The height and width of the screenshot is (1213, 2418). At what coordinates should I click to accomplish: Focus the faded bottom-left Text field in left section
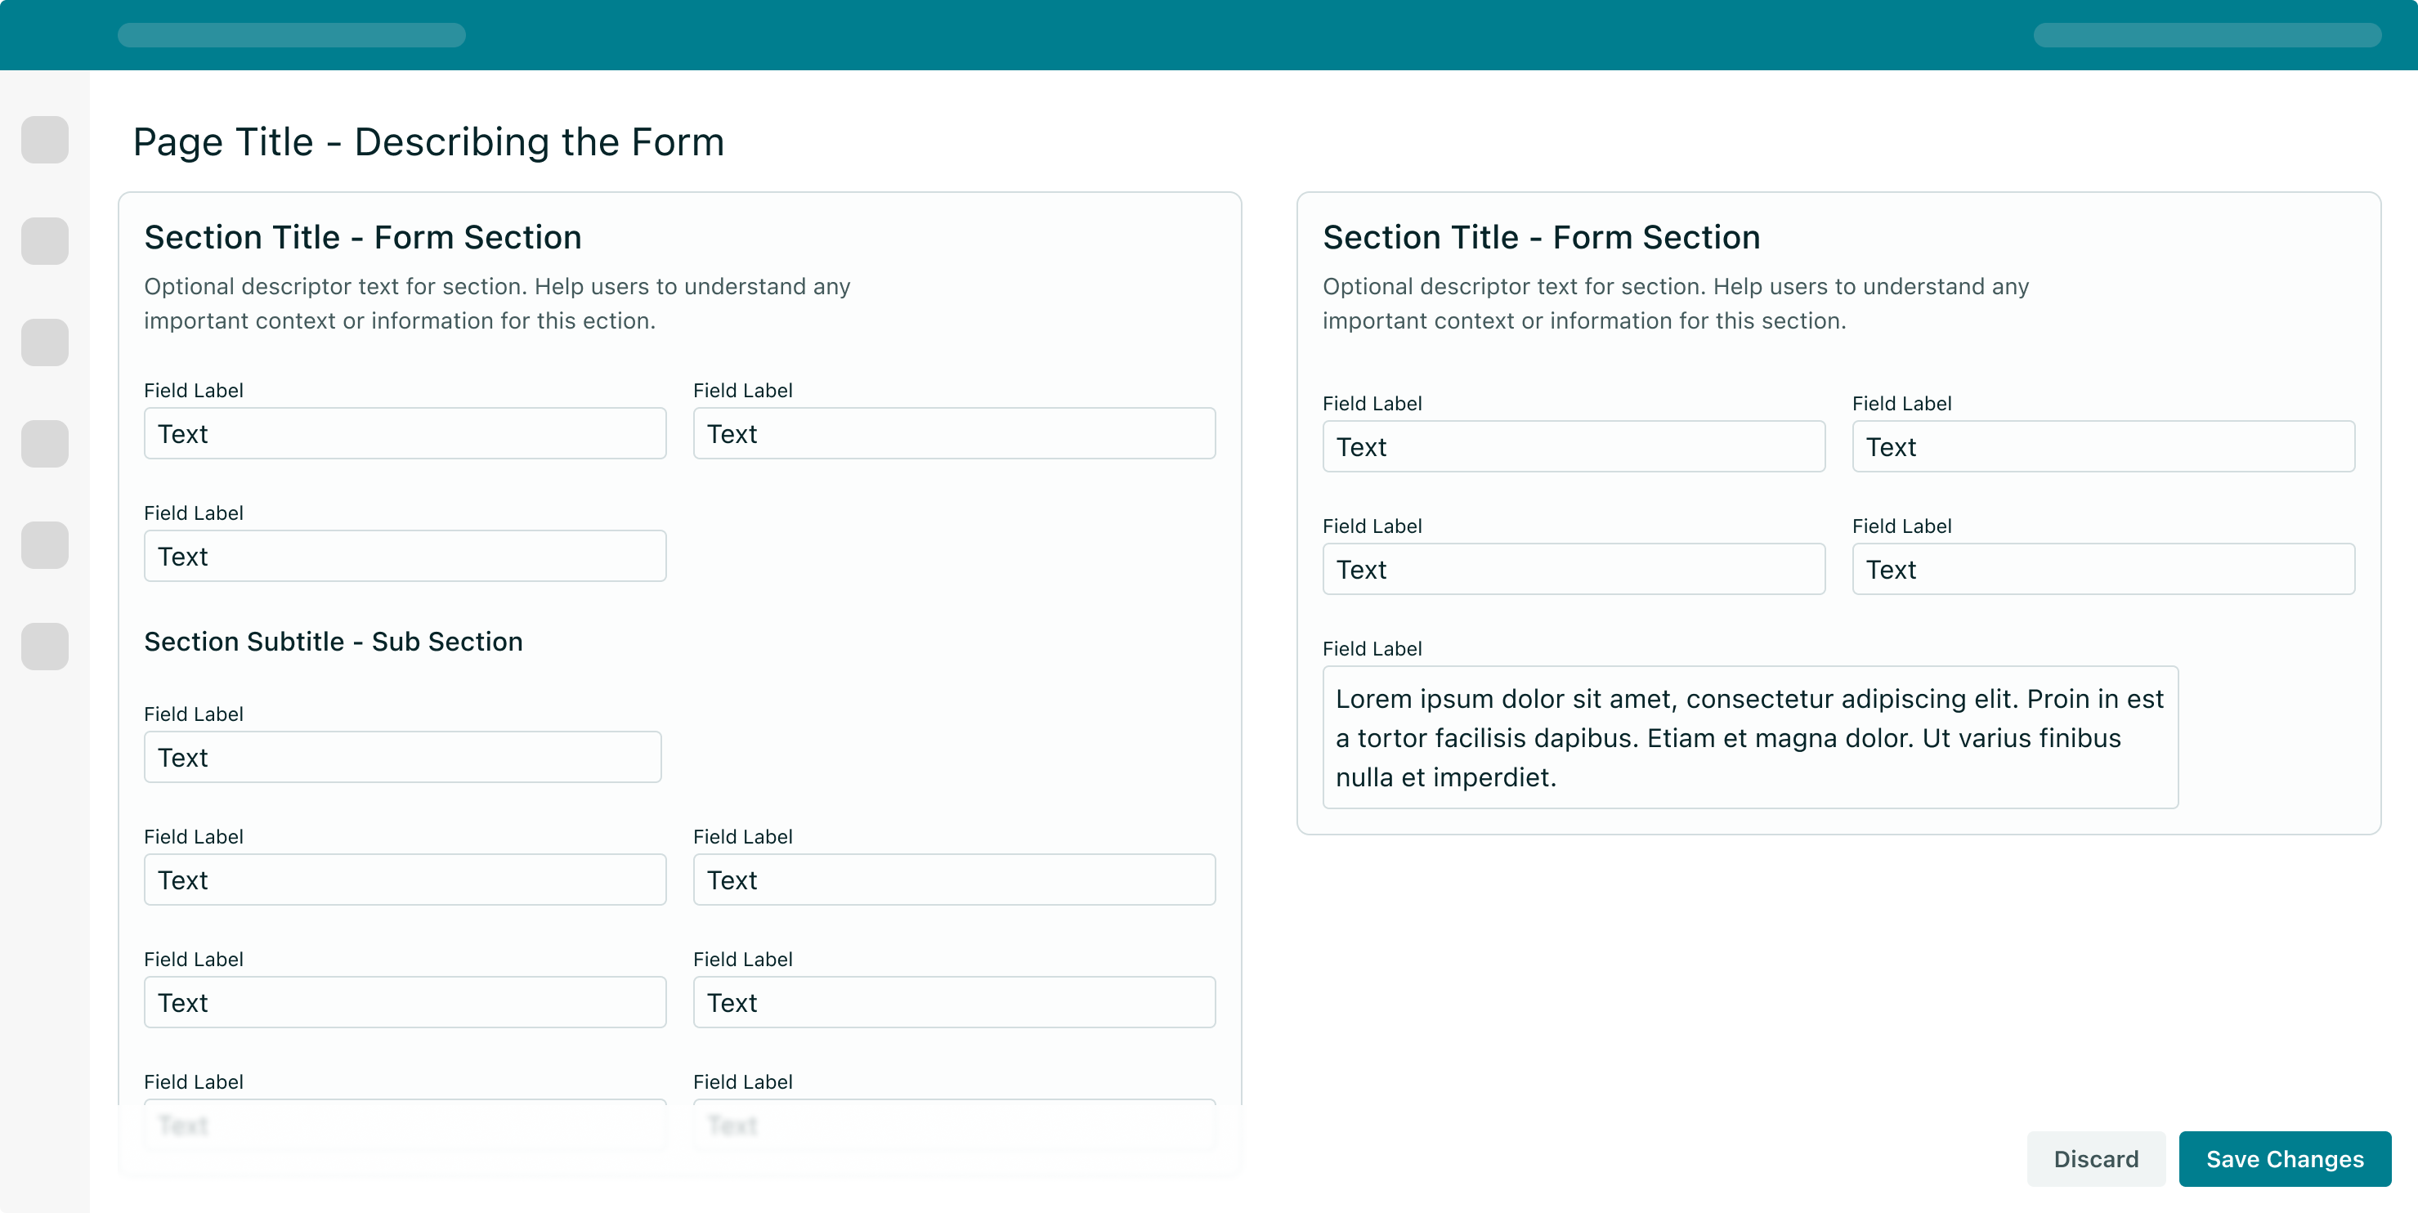coord(405,1125)
